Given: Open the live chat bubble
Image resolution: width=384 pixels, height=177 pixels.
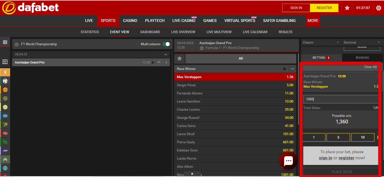Looking at the screenshot, I should [288, 161].
